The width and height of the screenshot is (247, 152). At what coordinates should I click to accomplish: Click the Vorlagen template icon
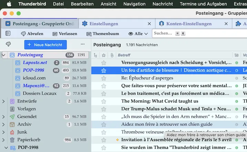pos(12,109)
